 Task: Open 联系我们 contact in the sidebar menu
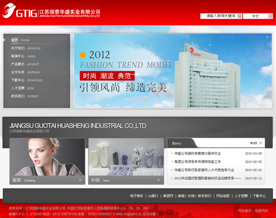24,96
